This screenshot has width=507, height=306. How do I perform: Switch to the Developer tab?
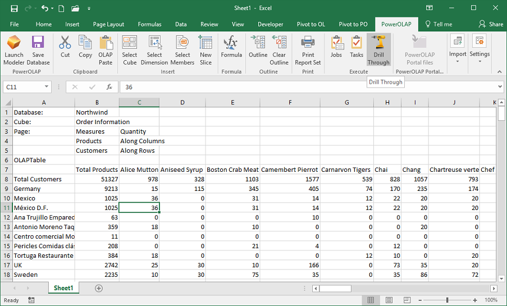pyautogui.click(x=270, y=24)
